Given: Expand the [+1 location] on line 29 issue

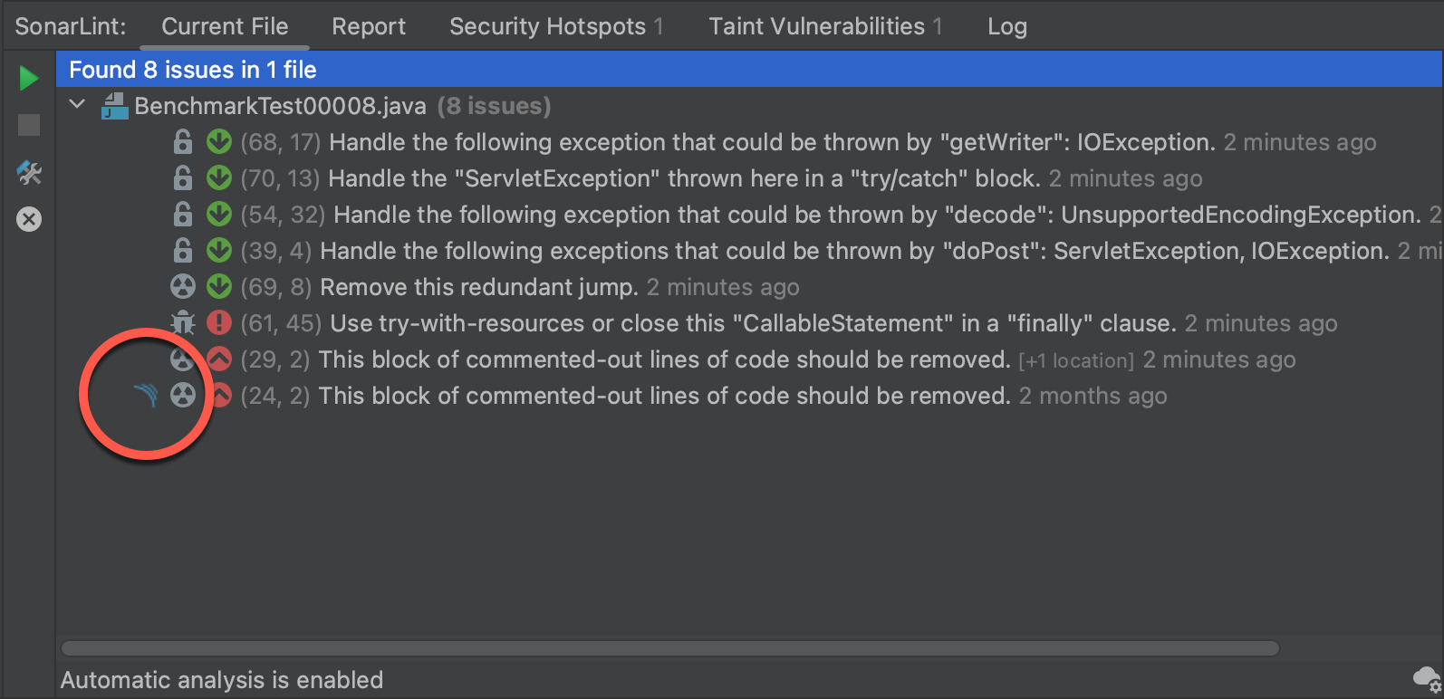Looking at the screenshot, I should pos(1076,359).
